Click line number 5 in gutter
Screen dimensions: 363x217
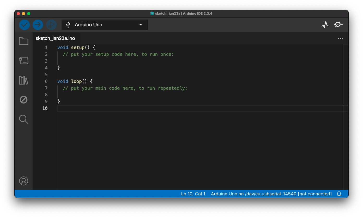point(46,75)
